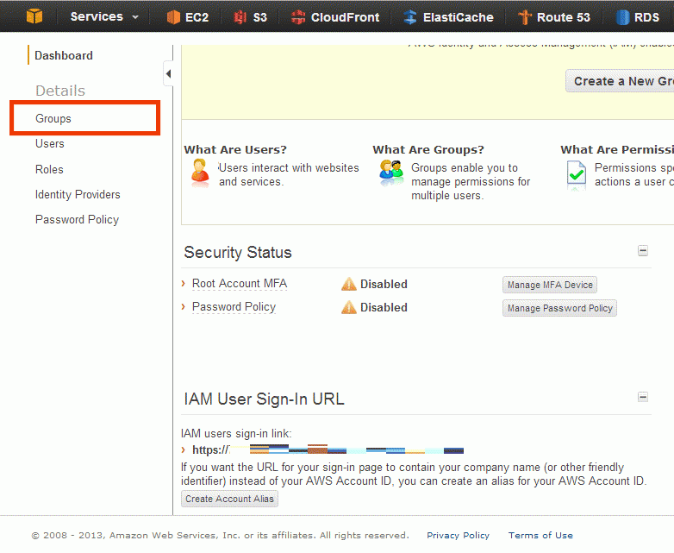Click the IAM User Sign-In URL heading
The width and height of the screenshot is (674, 553).
(x=264, y=399)
